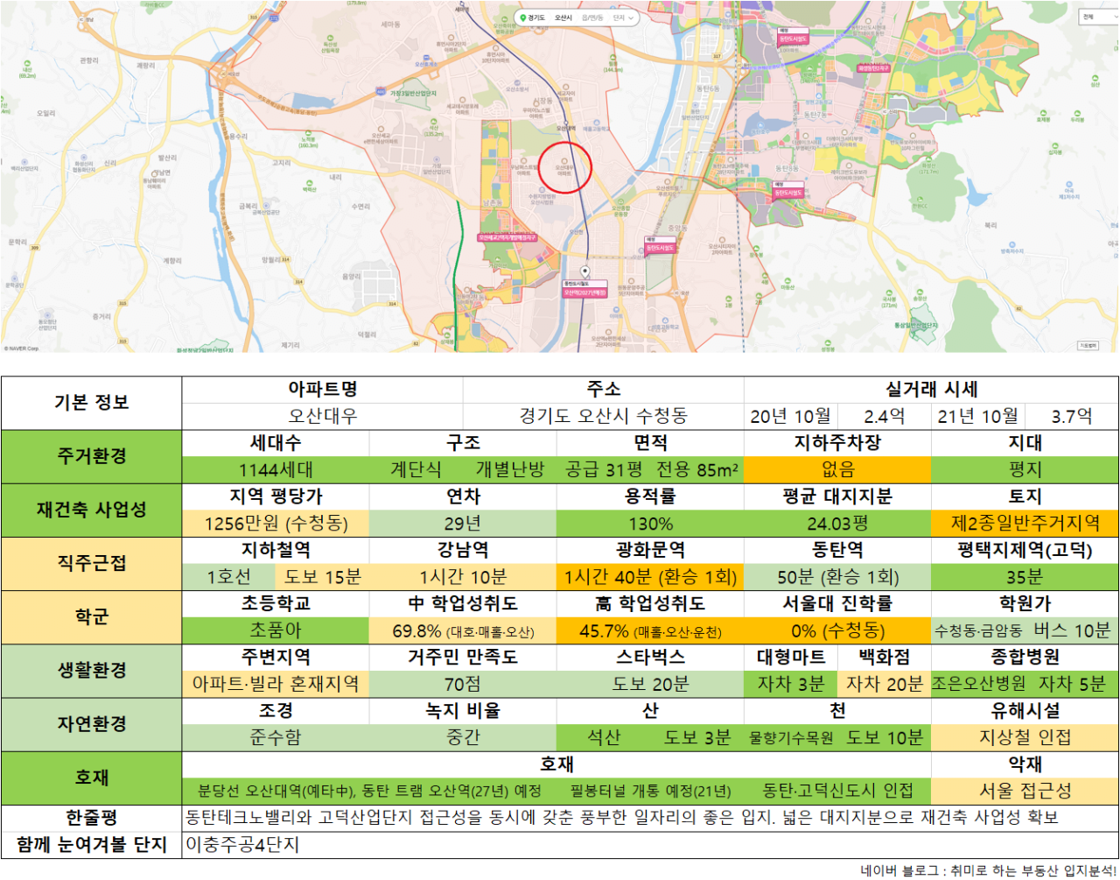Open the 읍/면/동 selector in location bar
This screenshot has width=1120, height=880.
point(592,18)
